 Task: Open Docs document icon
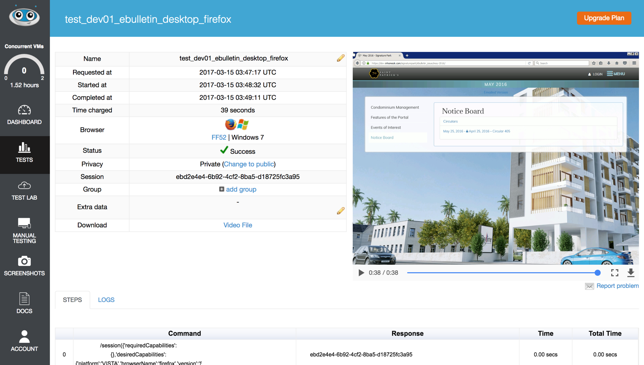point(24,299)
